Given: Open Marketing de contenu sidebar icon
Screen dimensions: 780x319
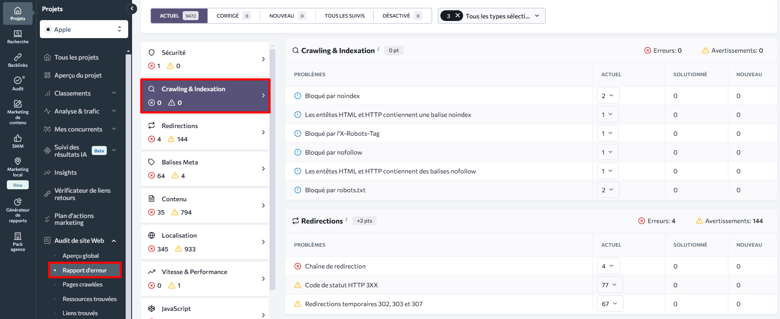Looking at the screenshot, I should click(18, 112).
